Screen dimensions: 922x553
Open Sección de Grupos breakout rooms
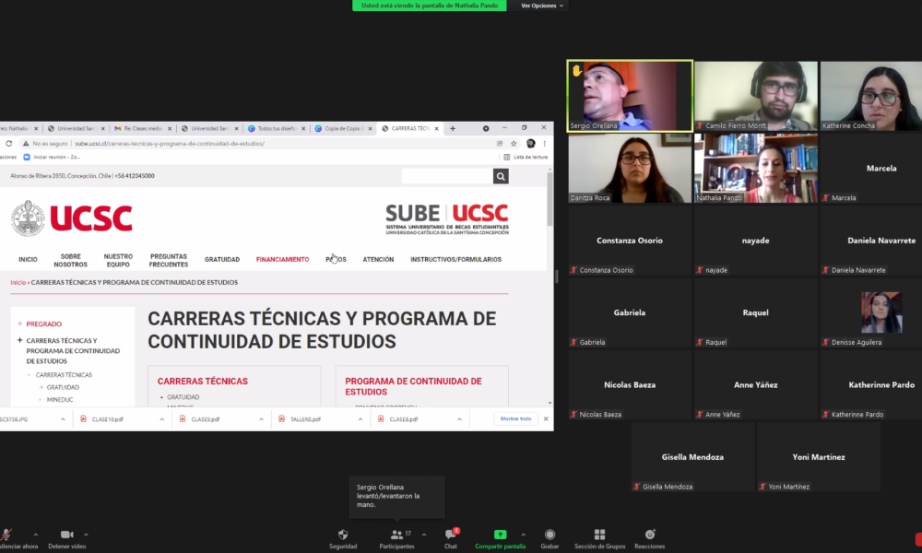pos(599,535)
